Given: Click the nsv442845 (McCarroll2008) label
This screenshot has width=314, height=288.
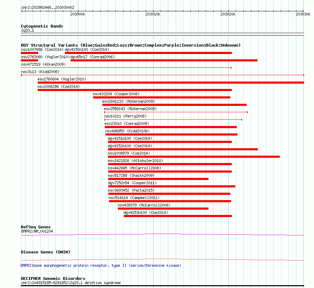Looking at the screenshot, I should coord(134,168).
